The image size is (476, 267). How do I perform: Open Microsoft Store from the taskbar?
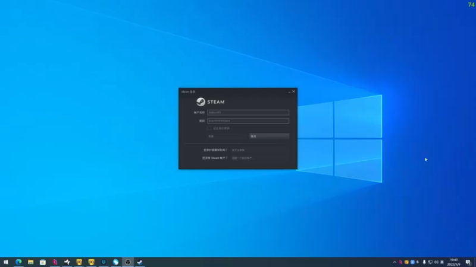[43, 262]
